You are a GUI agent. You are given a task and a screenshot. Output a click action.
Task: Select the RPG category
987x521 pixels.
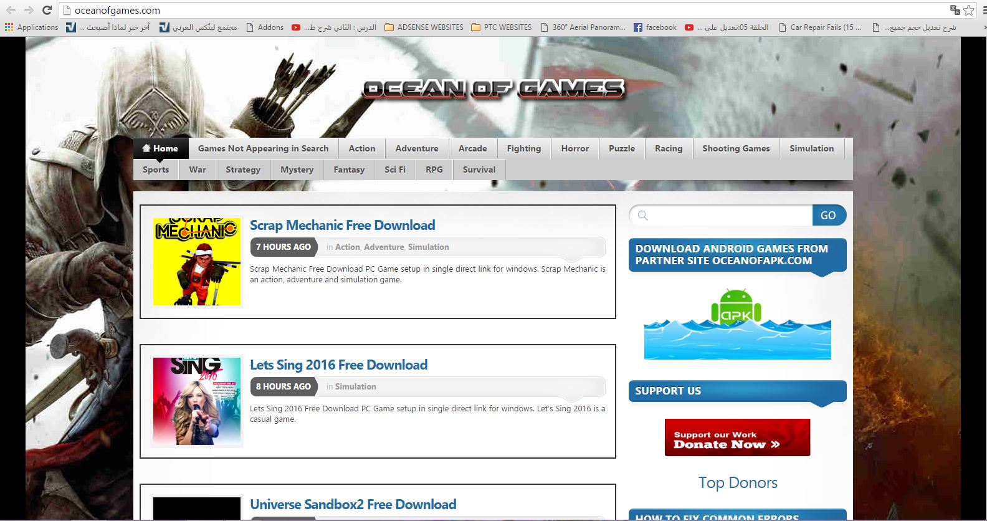click(x=434, y=170)
